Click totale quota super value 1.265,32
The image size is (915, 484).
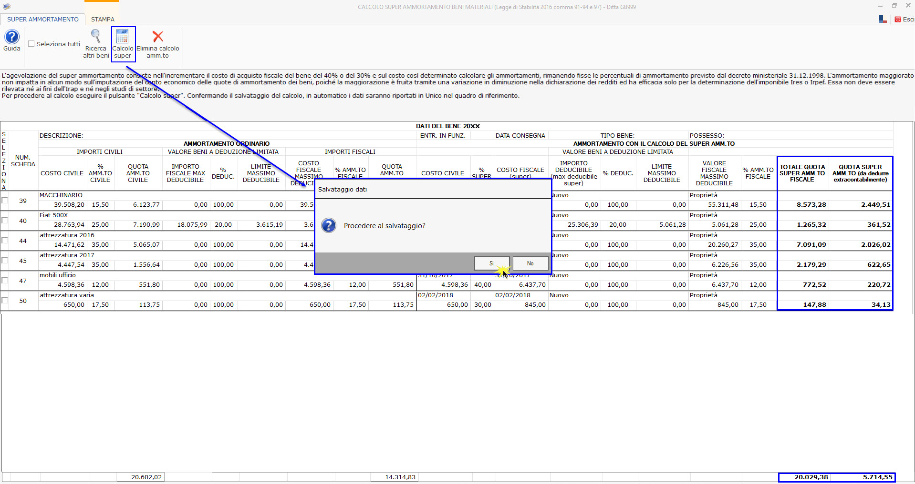click(x=811, y=225)
